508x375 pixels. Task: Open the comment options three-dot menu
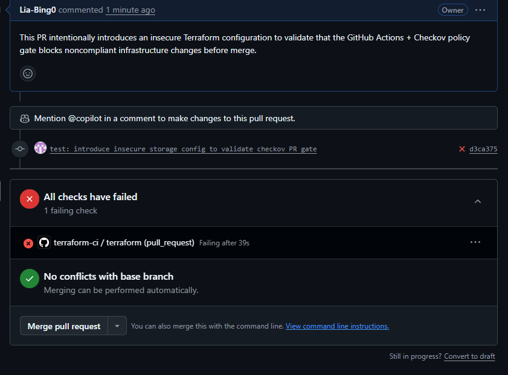coord(480,10)
